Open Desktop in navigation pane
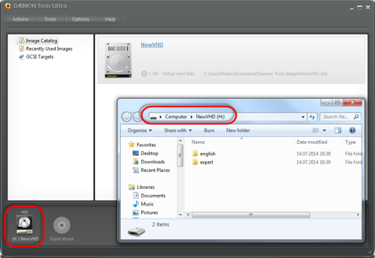 (149, 153)
